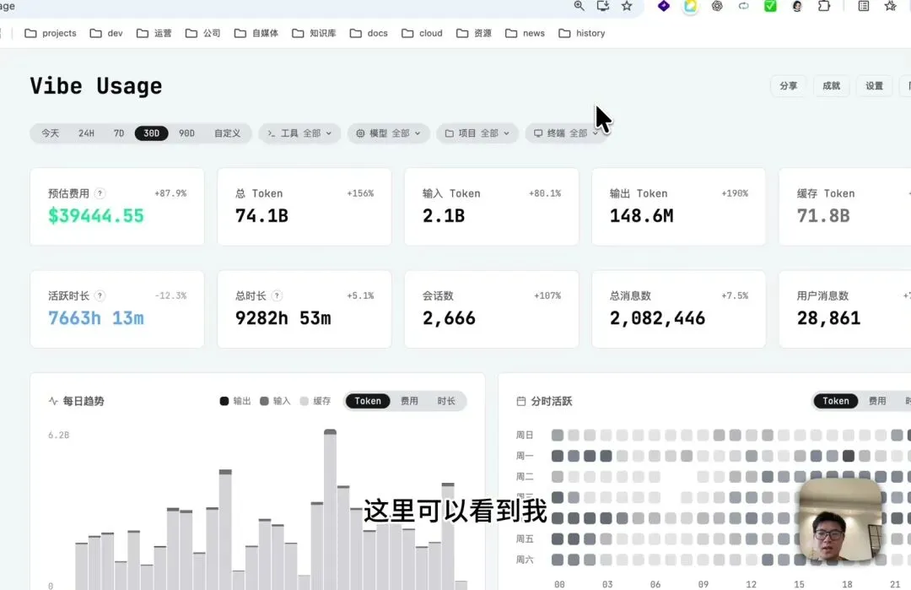
Task: Select the 自定义 custom range
Action: [x=227, y=133]
